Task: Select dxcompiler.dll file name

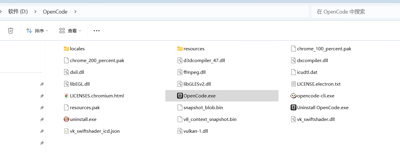Action: [x=312, y=60]
